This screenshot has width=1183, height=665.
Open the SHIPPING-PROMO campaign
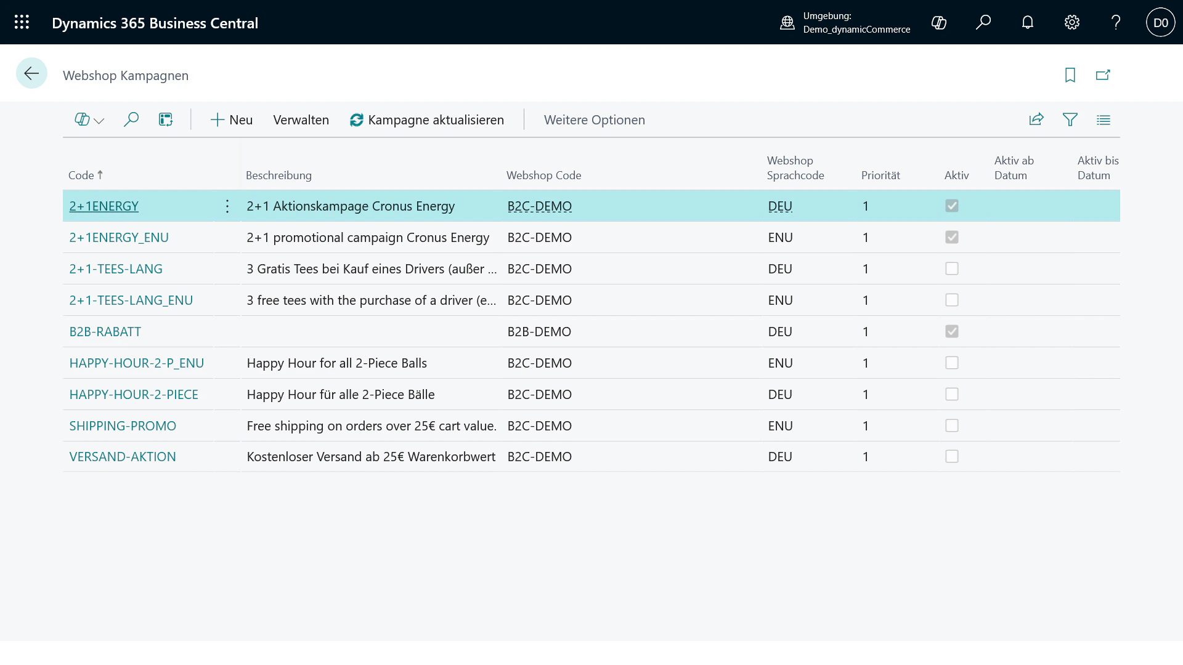tap(123, 426)
